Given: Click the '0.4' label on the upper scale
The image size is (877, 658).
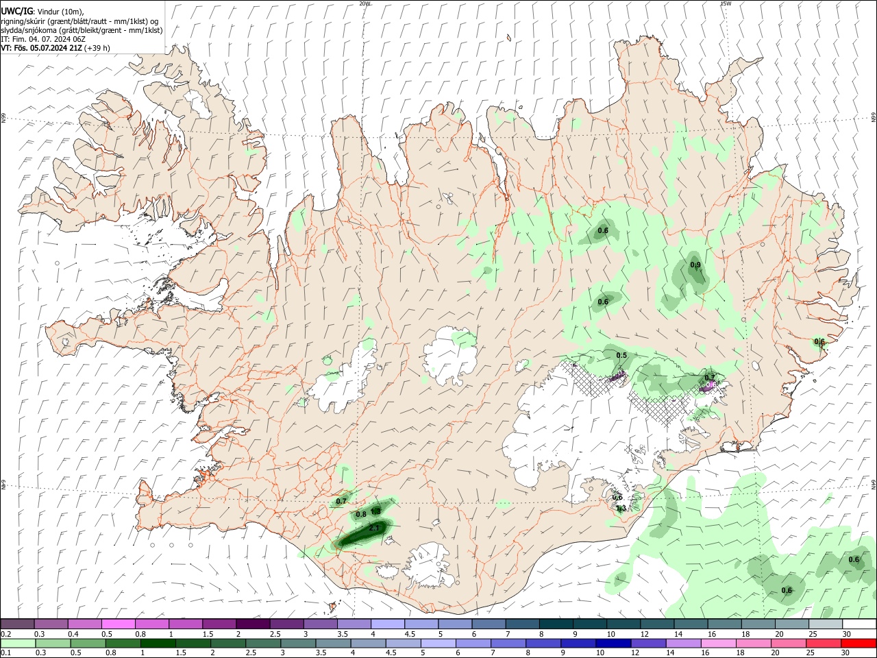Looking at the screenshot, I should tap(73, 634).
